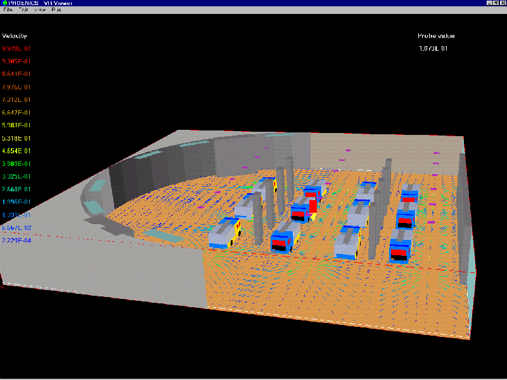Click the probe value reading number

coord(433,49)
